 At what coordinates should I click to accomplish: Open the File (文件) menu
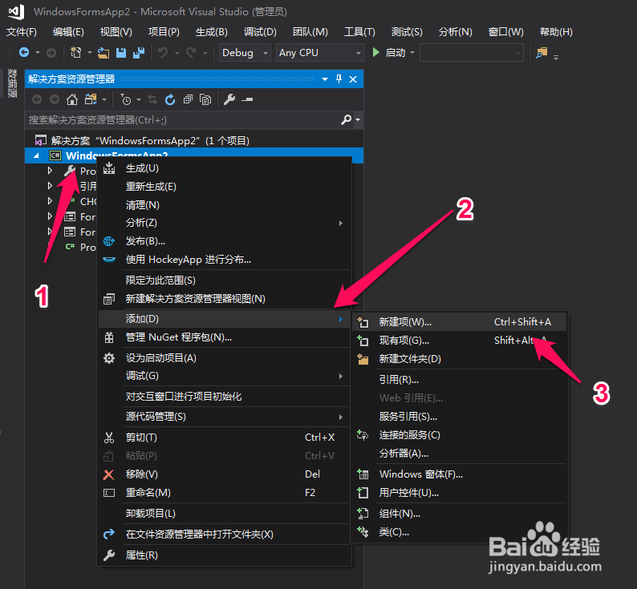[x=22, y=32]
